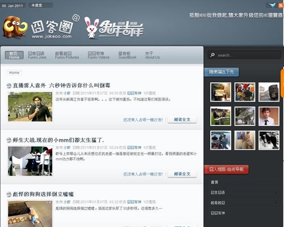Open the Home tab in navigation
Viewport: 284px width, 227px height.
click(14, 55)
